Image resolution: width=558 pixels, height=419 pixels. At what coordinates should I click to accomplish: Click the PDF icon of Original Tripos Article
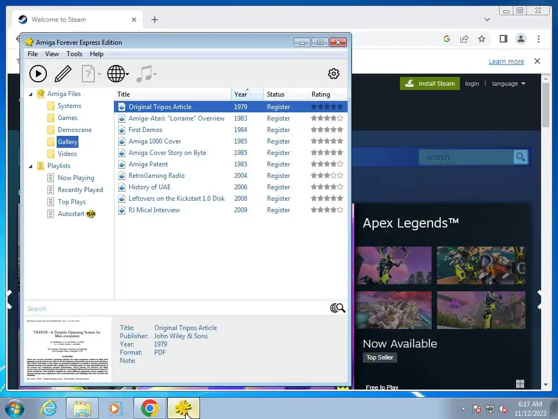coord(122,106)
